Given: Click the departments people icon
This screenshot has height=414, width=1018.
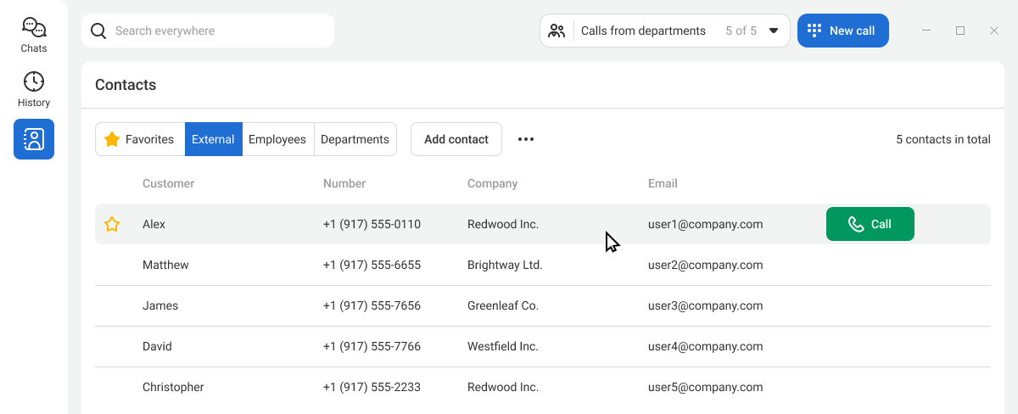Looking at the screenshot, I should pyautogui.click(x=557, y=31).
